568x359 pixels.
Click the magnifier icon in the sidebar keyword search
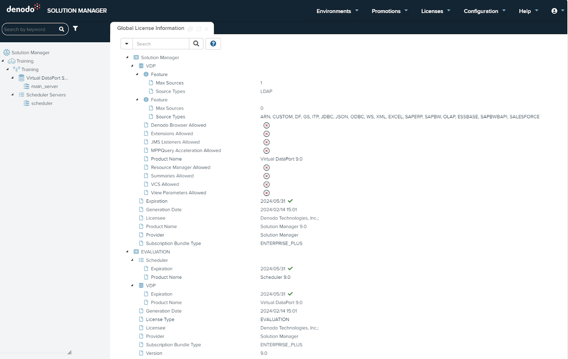[x=61, y=29]
